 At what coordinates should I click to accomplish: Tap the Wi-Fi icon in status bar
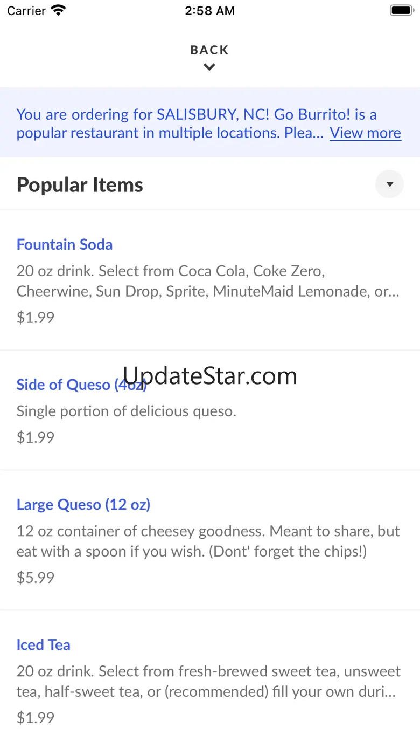(x=58, y=10)
